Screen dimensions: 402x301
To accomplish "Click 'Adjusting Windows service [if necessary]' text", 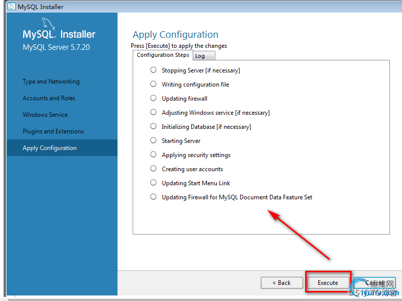I will click(215, 113).
